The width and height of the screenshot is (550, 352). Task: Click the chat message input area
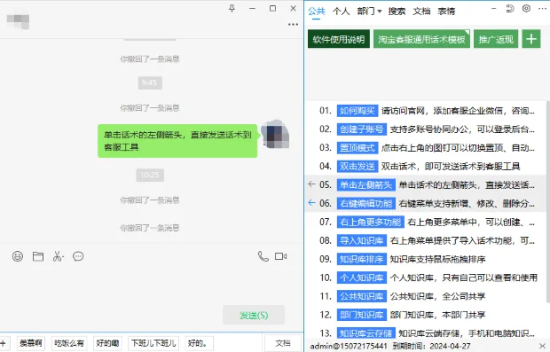[x=152, y=284]
